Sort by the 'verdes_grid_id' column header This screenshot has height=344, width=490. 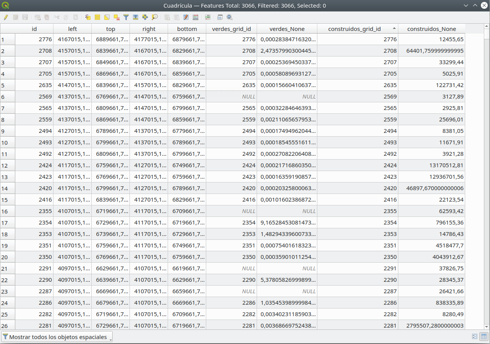[231, 29]
